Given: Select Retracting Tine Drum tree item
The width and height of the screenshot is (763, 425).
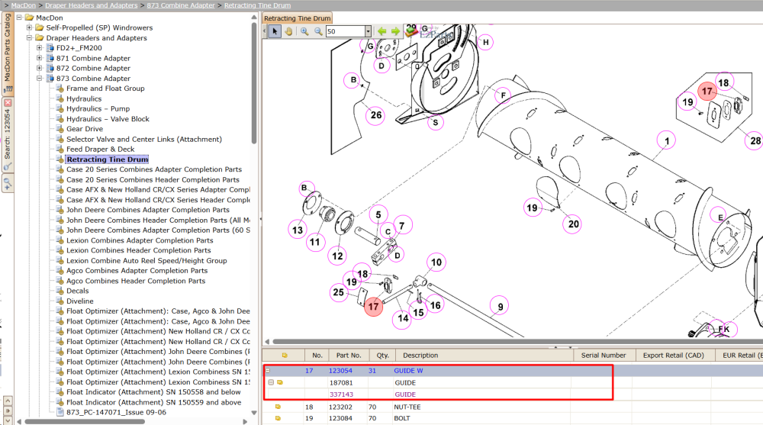Looking at the screenshot, I should pos(108,159).
